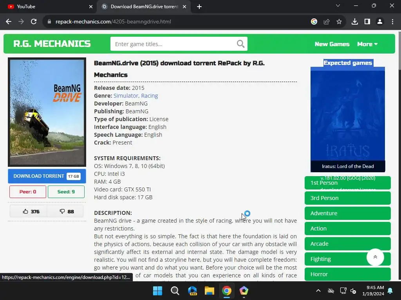Click the Peer: 0 indicator
The height and width of the screenshot is (300, 401).
[x=28, y=192]
